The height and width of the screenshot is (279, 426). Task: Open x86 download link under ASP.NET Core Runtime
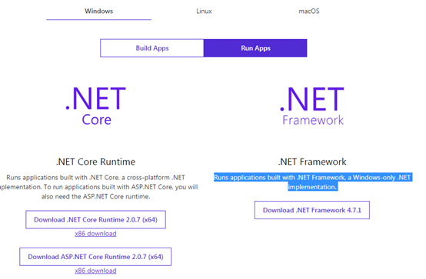click(x=95, y=271)
